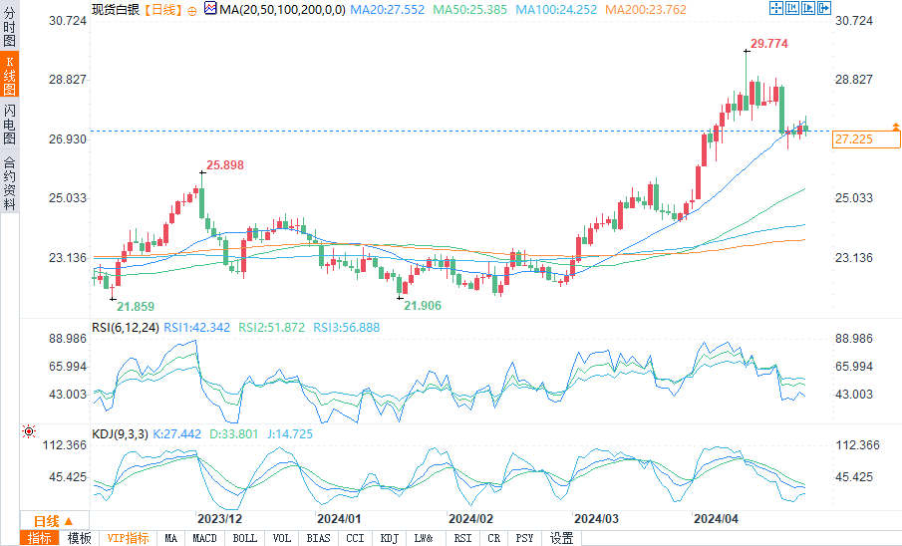Click the 现货白银 chart title
The image size is (902, 546).
116,9
